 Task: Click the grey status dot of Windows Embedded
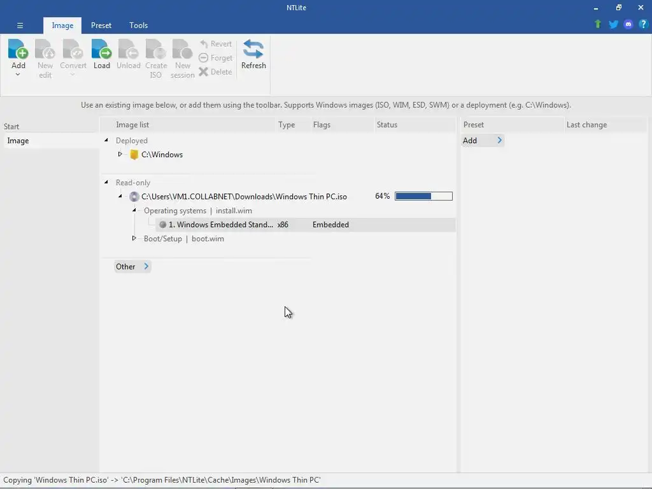coord(162,225)
